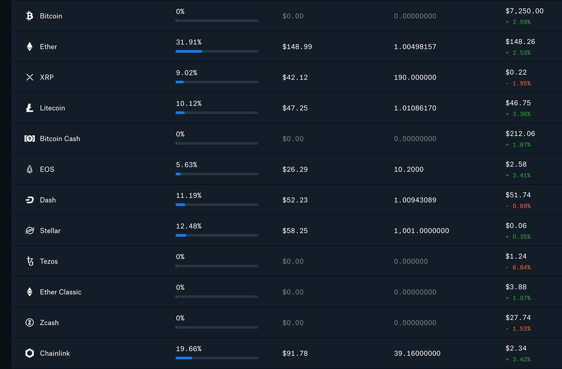Click the $212.06 Bitcoin Cash price
The height and width of the screenshot is (369, 562).
click(520, 133)
